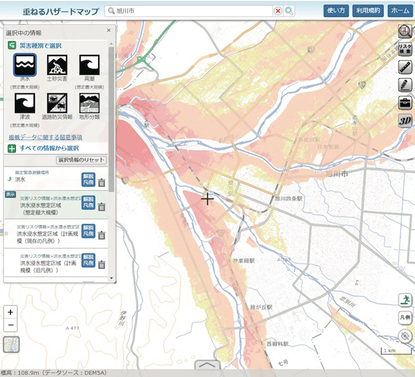Select the ruler measurement tool

[x=405, y=66]
